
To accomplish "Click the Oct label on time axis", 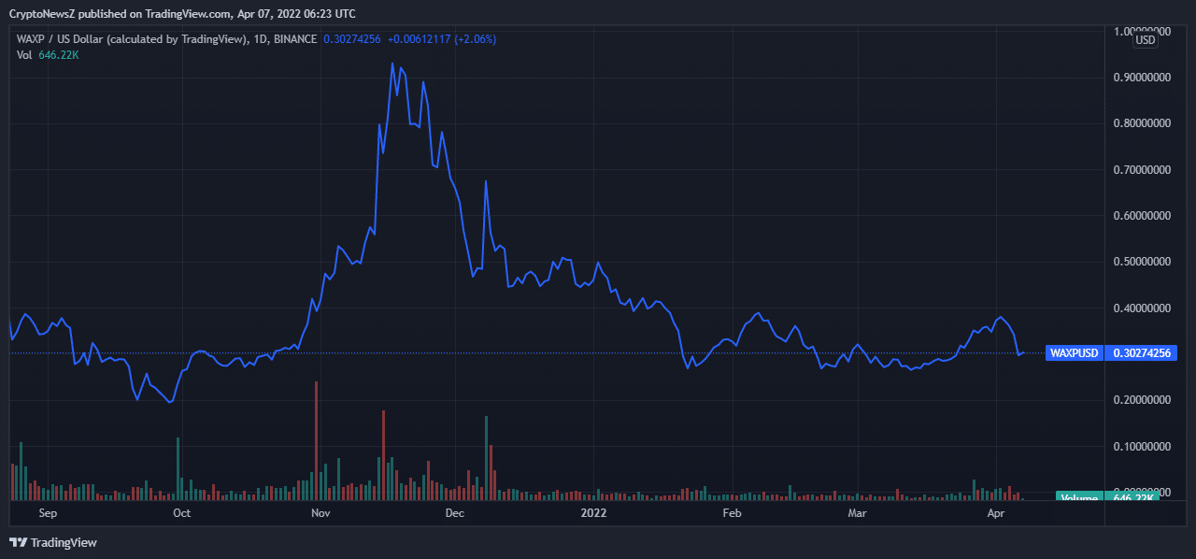I will [182, 513].
